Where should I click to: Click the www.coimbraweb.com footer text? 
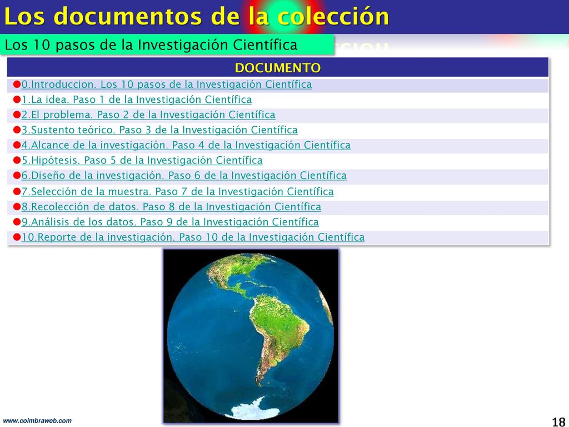click(37, 421)
